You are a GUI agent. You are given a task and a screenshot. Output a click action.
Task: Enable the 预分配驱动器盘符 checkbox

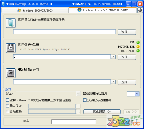coord(85,100)
